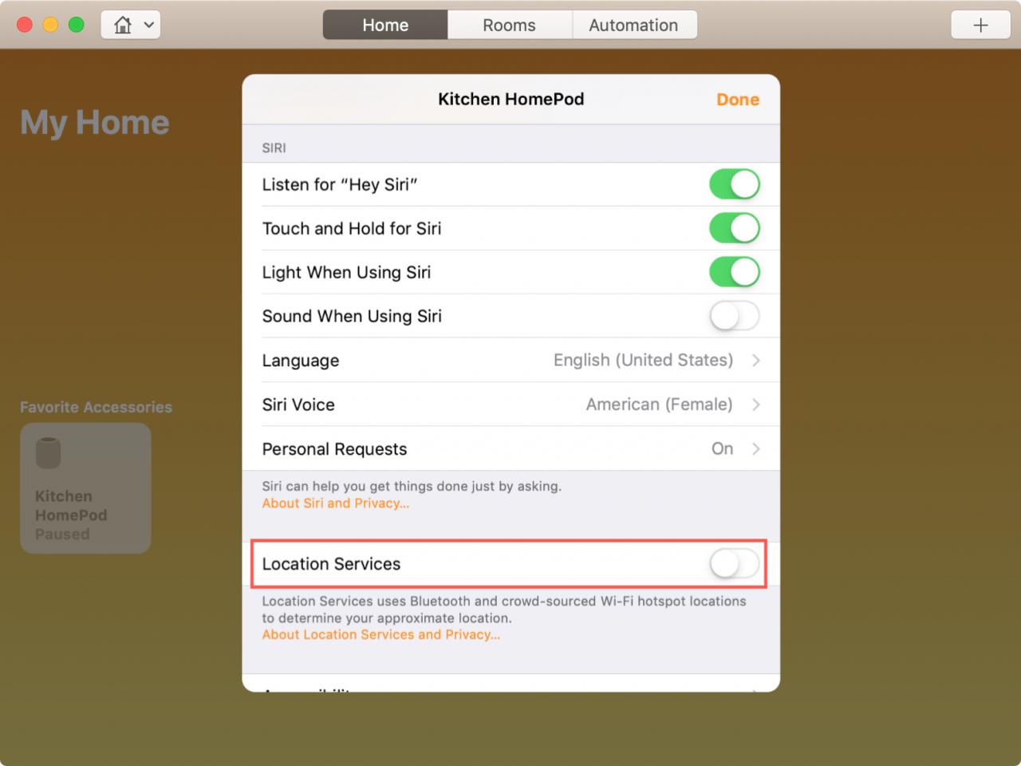Viewport: 1021px width, 766px height.
Task: Open the home selector dropdown arrow
Action: tap(149, 25)
